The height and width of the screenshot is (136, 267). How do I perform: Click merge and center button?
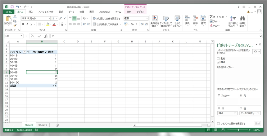pos(106,24)
